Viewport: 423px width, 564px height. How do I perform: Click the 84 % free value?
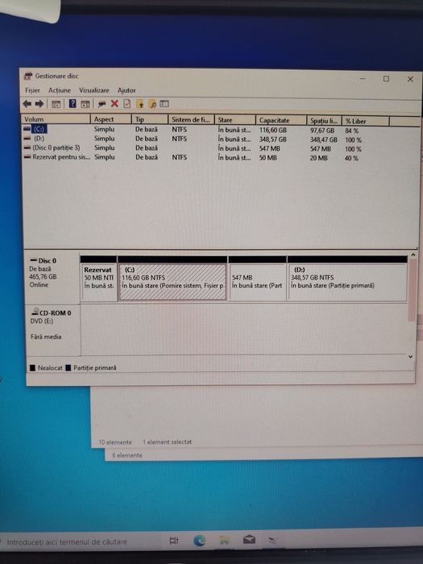point(351,131)
